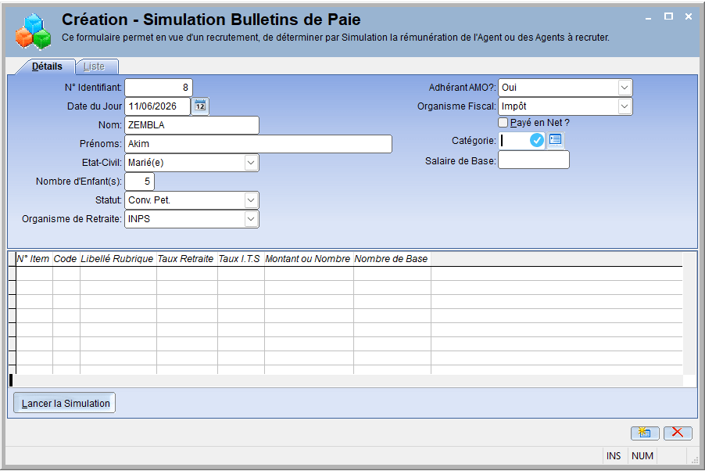Expand the Organisme de Retraite combo box
Image resolution: width=705 pixels, height=471 pixels.
(251, 219)
